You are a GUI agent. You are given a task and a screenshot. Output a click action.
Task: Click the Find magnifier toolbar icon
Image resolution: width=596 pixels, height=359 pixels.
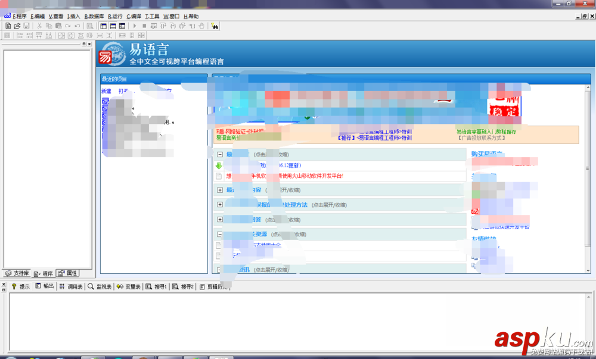(90, 26)
